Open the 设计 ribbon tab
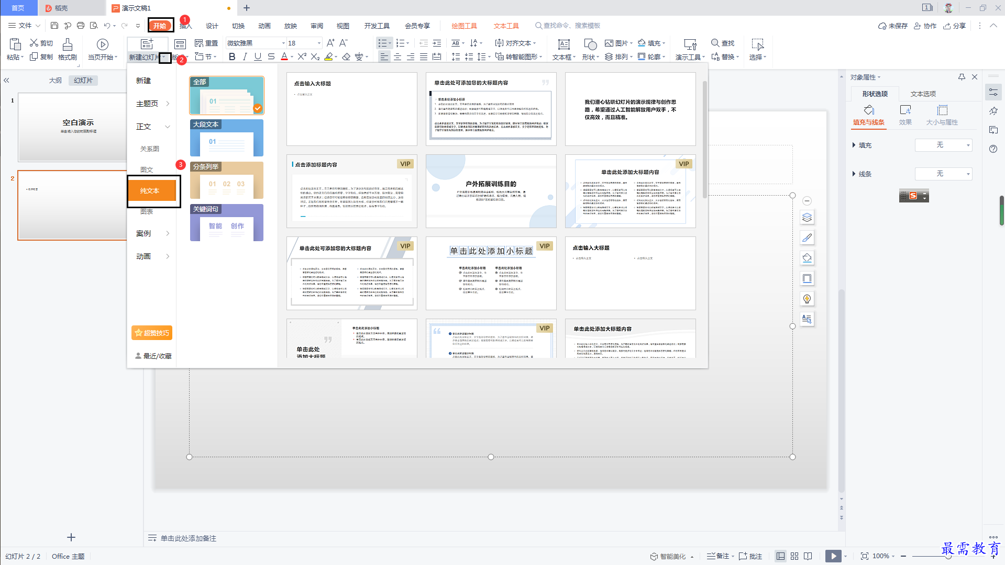1005x565 pixels. click(x=212, y=26)
